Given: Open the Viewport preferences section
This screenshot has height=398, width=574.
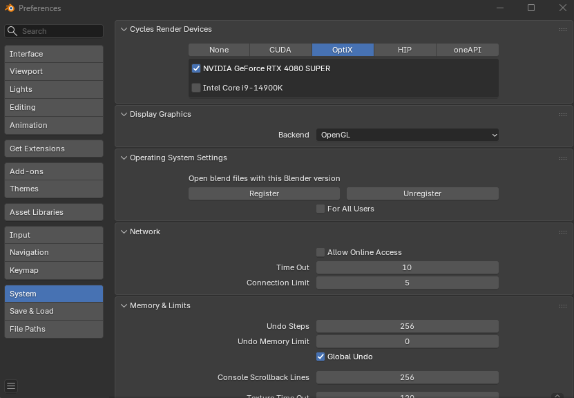Looking at the screenshot, I should click(x=54, y=71).
